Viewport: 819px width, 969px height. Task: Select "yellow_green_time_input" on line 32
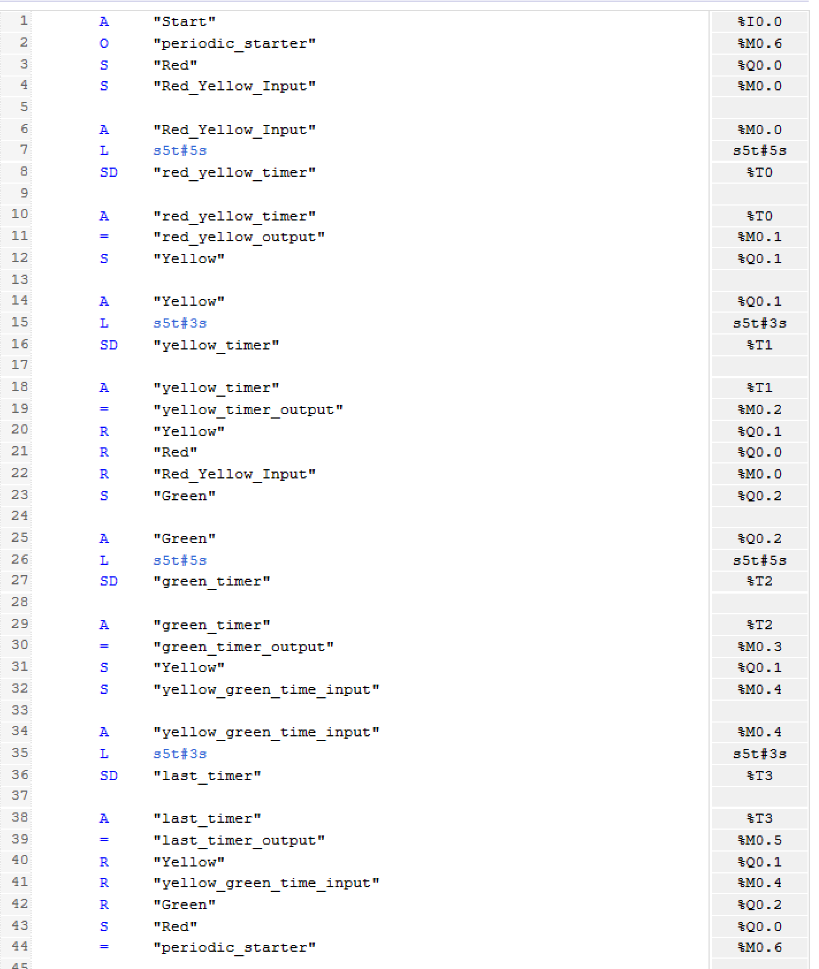tap(266, 690)
